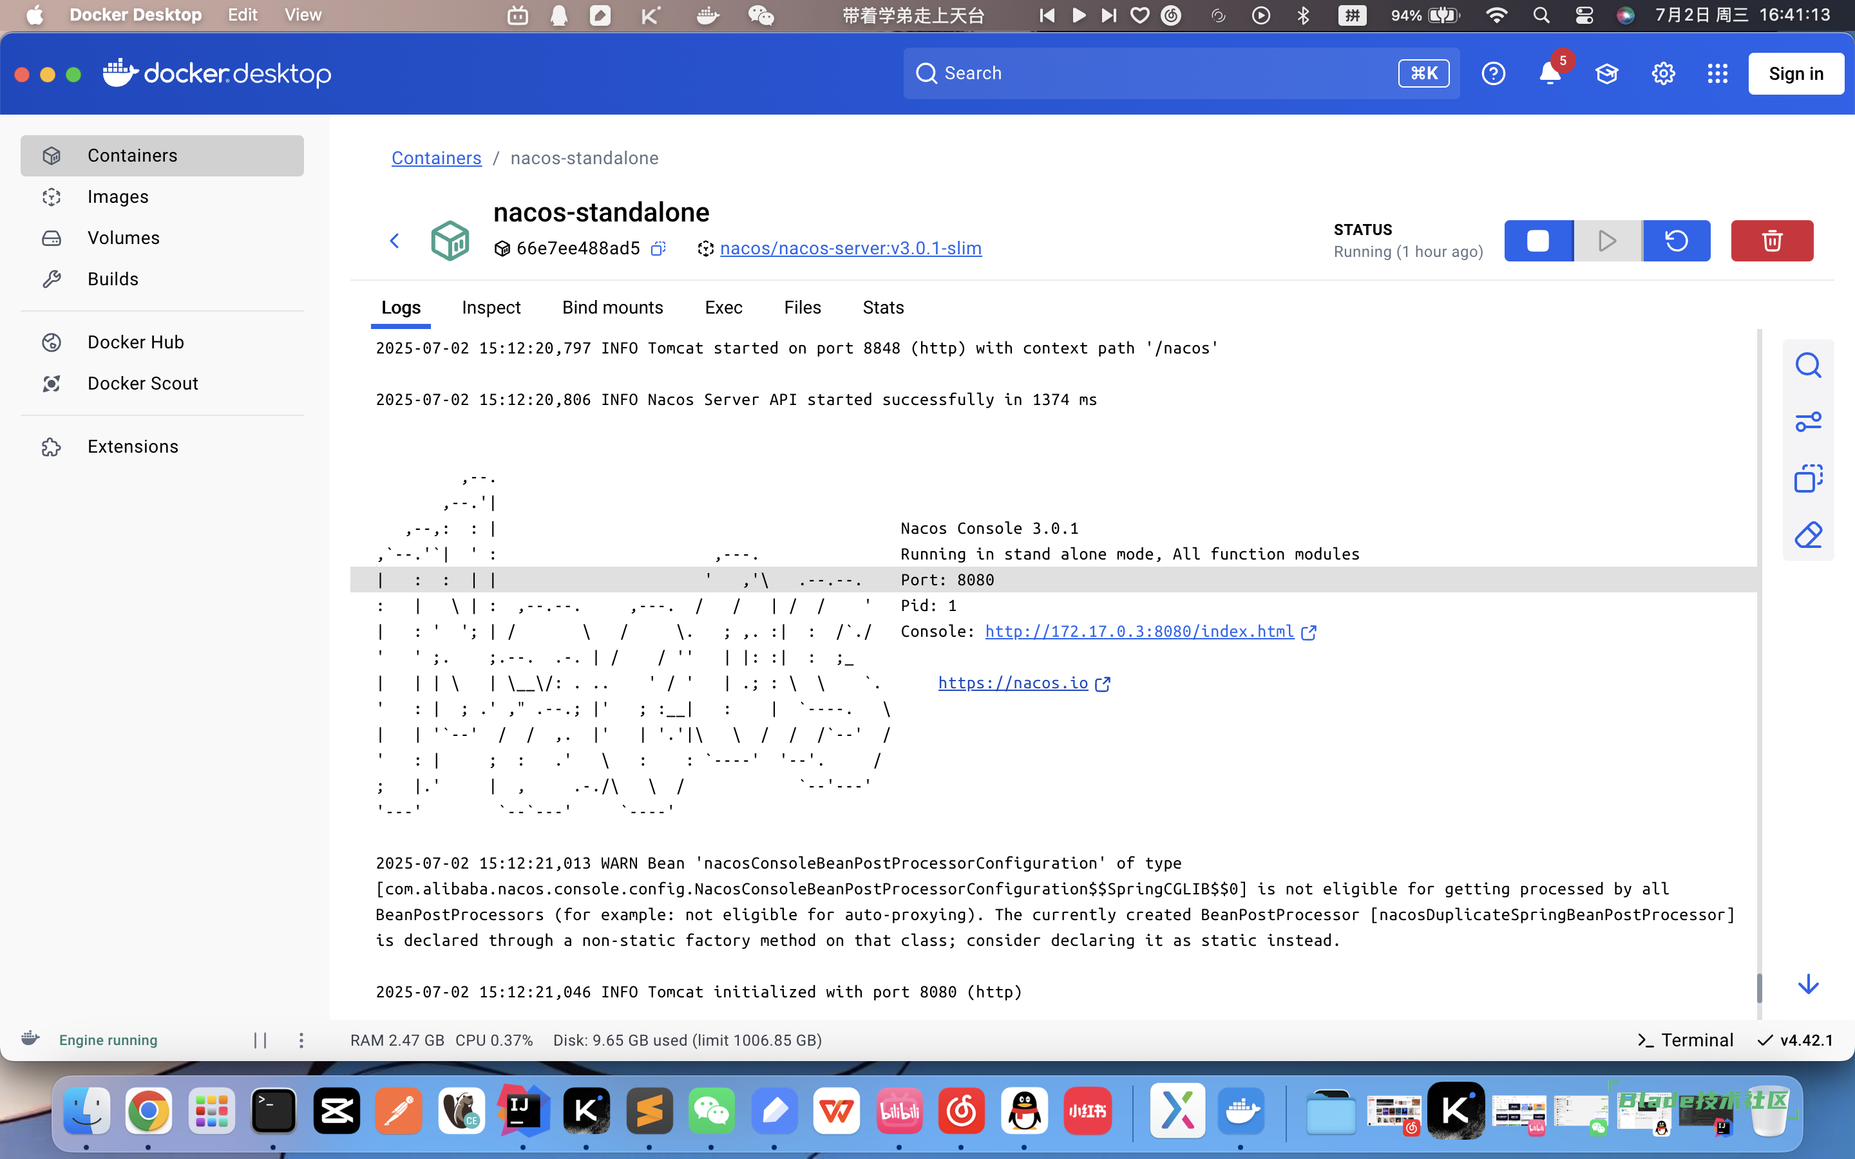Screen dimensions: 1855x1159
Task: Click 'Running (1 hour ago)' status text
Action: click(1408, 252)
